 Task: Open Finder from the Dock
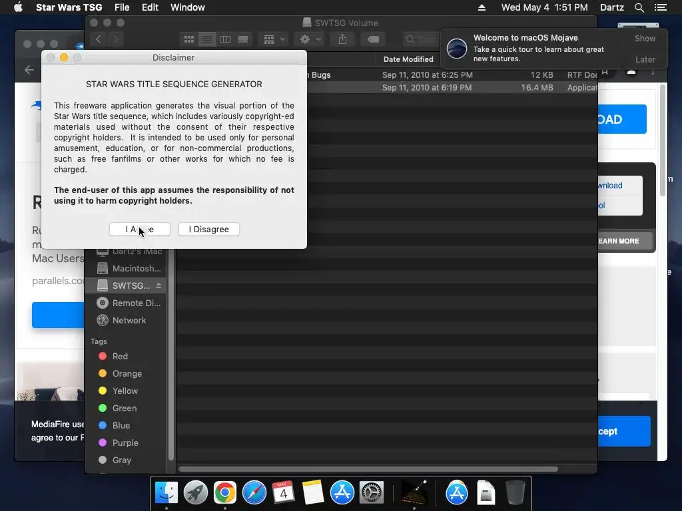[x=167, y=492]
